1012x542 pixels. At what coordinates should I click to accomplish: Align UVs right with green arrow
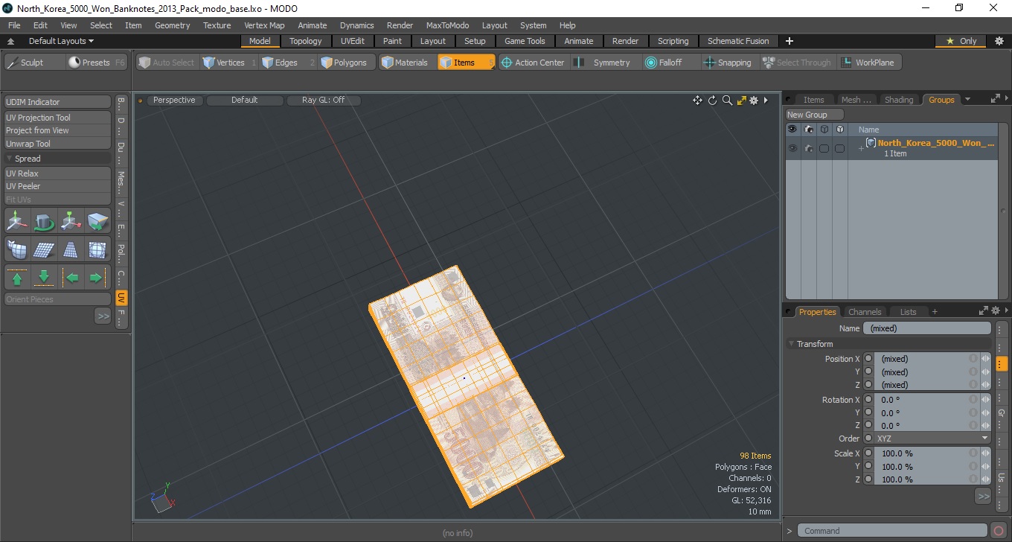coord(97,278)
